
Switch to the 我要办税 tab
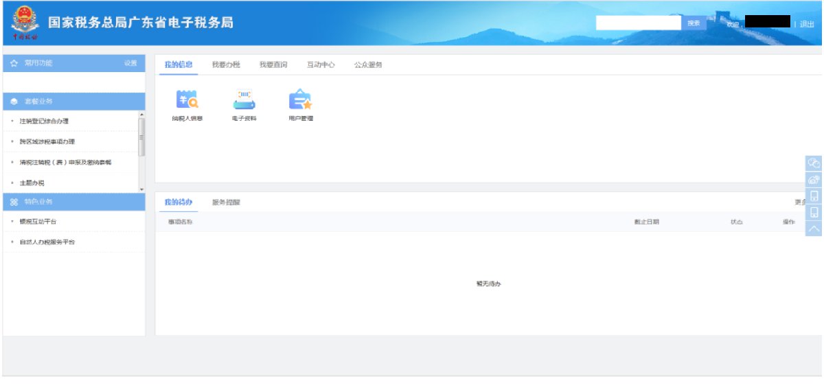[x=225, y=65]
